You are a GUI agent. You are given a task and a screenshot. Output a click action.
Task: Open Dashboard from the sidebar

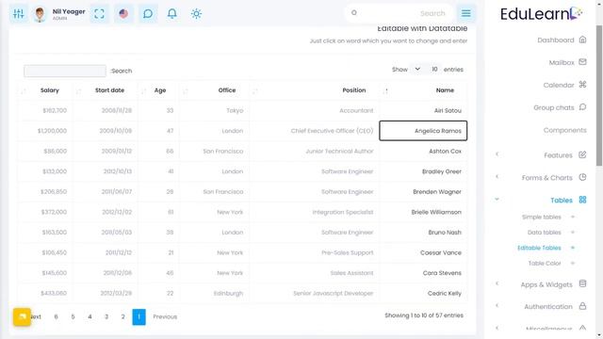point(556,40)
